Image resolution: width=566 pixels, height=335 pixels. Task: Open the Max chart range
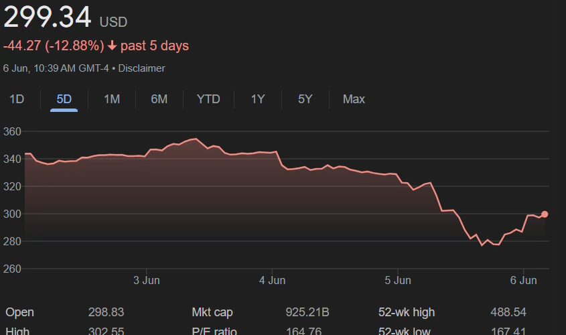[x=354, y=99]
